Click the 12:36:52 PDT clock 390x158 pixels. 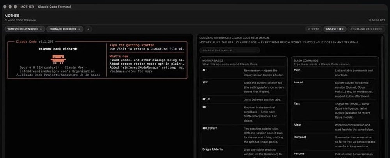[377, 20]
